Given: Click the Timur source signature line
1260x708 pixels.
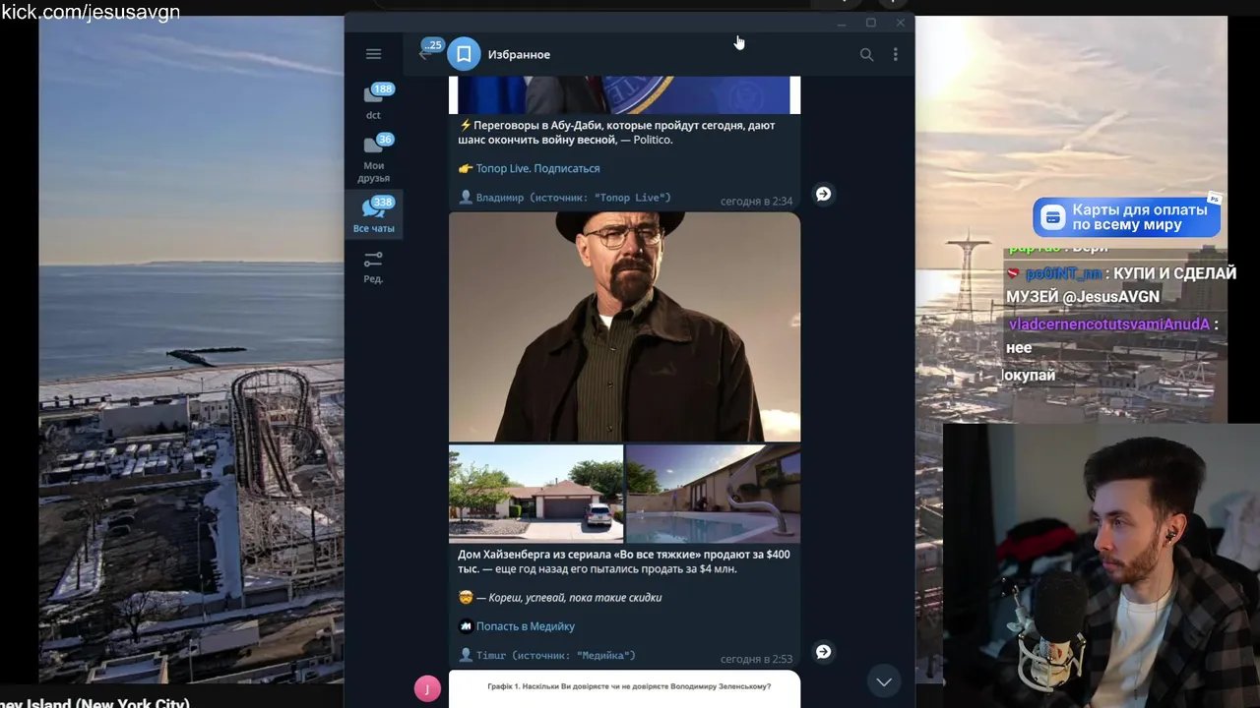Looking at the screenshot, I should 547,655.
